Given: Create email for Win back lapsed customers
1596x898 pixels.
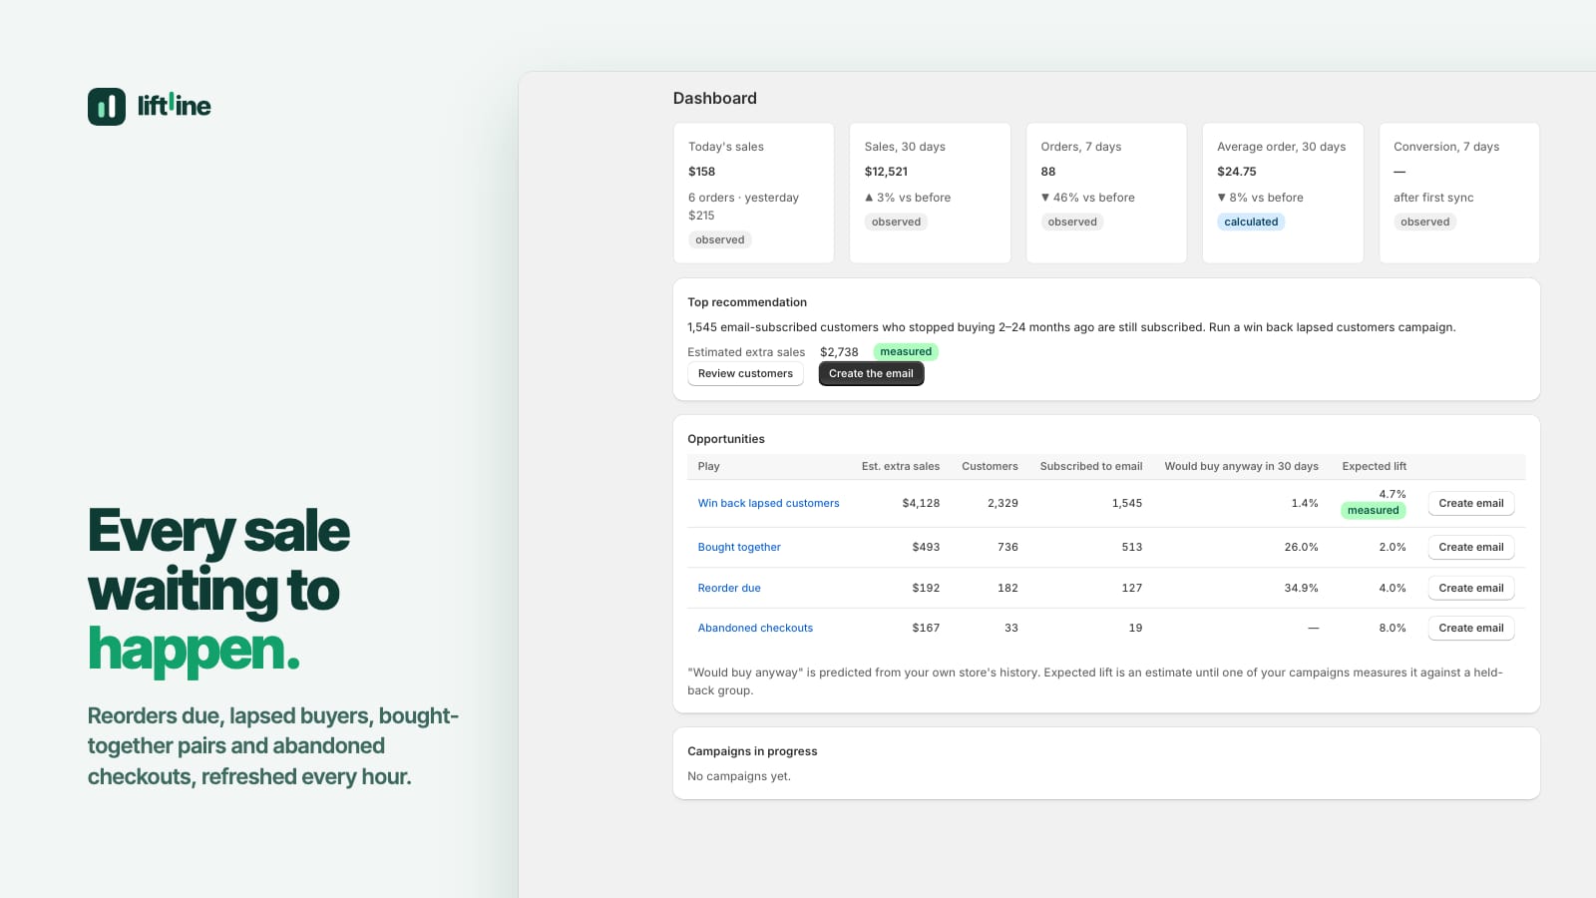Looking at the screenshot, I should coord(1471,504).
